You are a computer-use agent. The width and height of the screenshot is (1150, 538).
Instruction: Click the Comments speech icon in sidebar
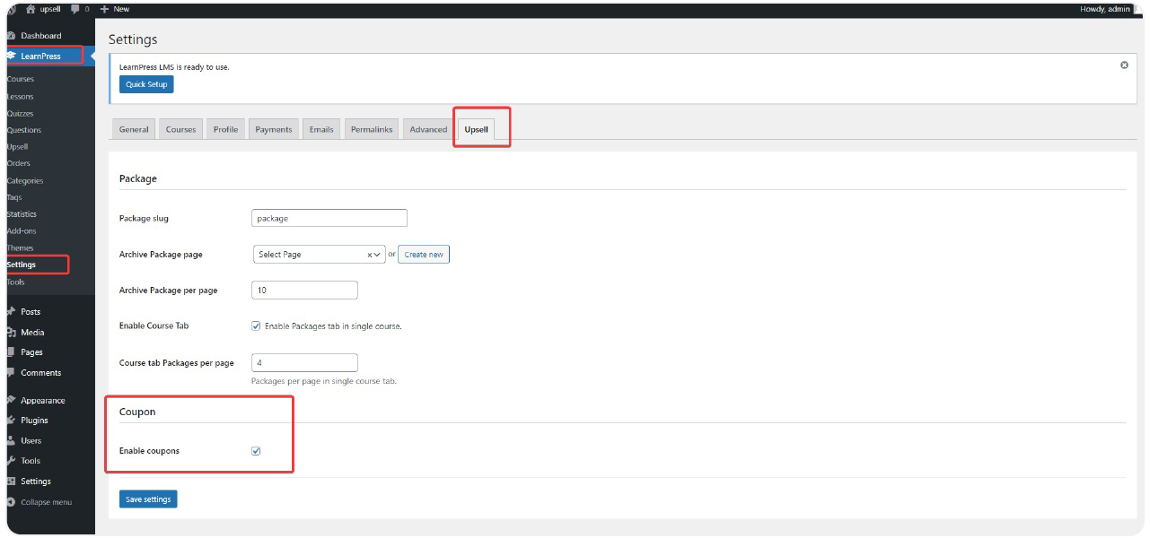tap(11, 372)
